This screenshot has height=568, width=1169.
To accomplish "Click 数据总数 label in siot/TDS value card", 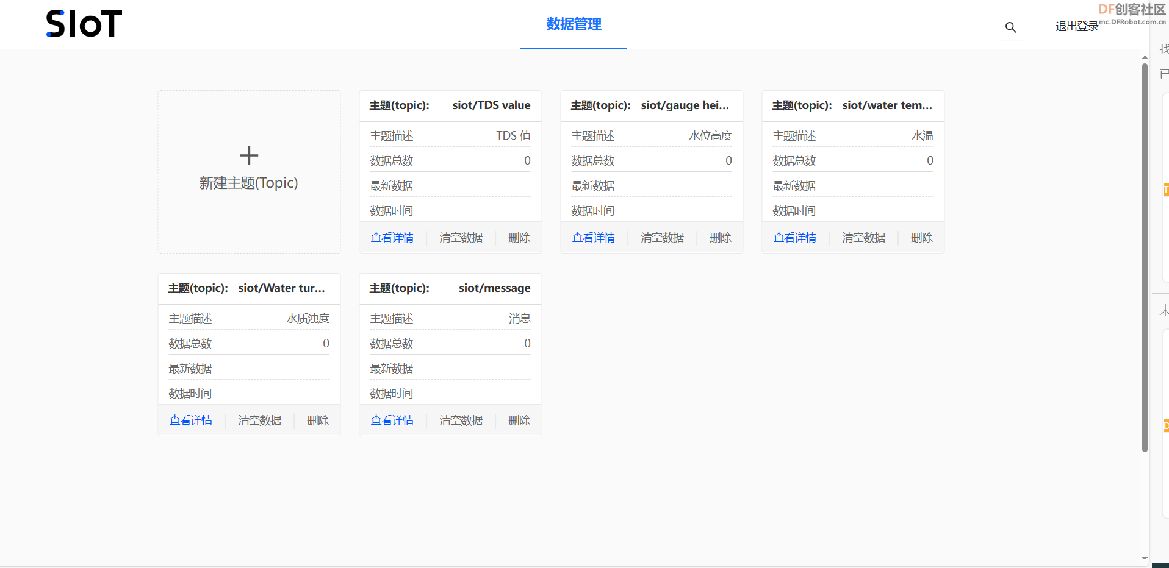I will [x=392, y=161].
